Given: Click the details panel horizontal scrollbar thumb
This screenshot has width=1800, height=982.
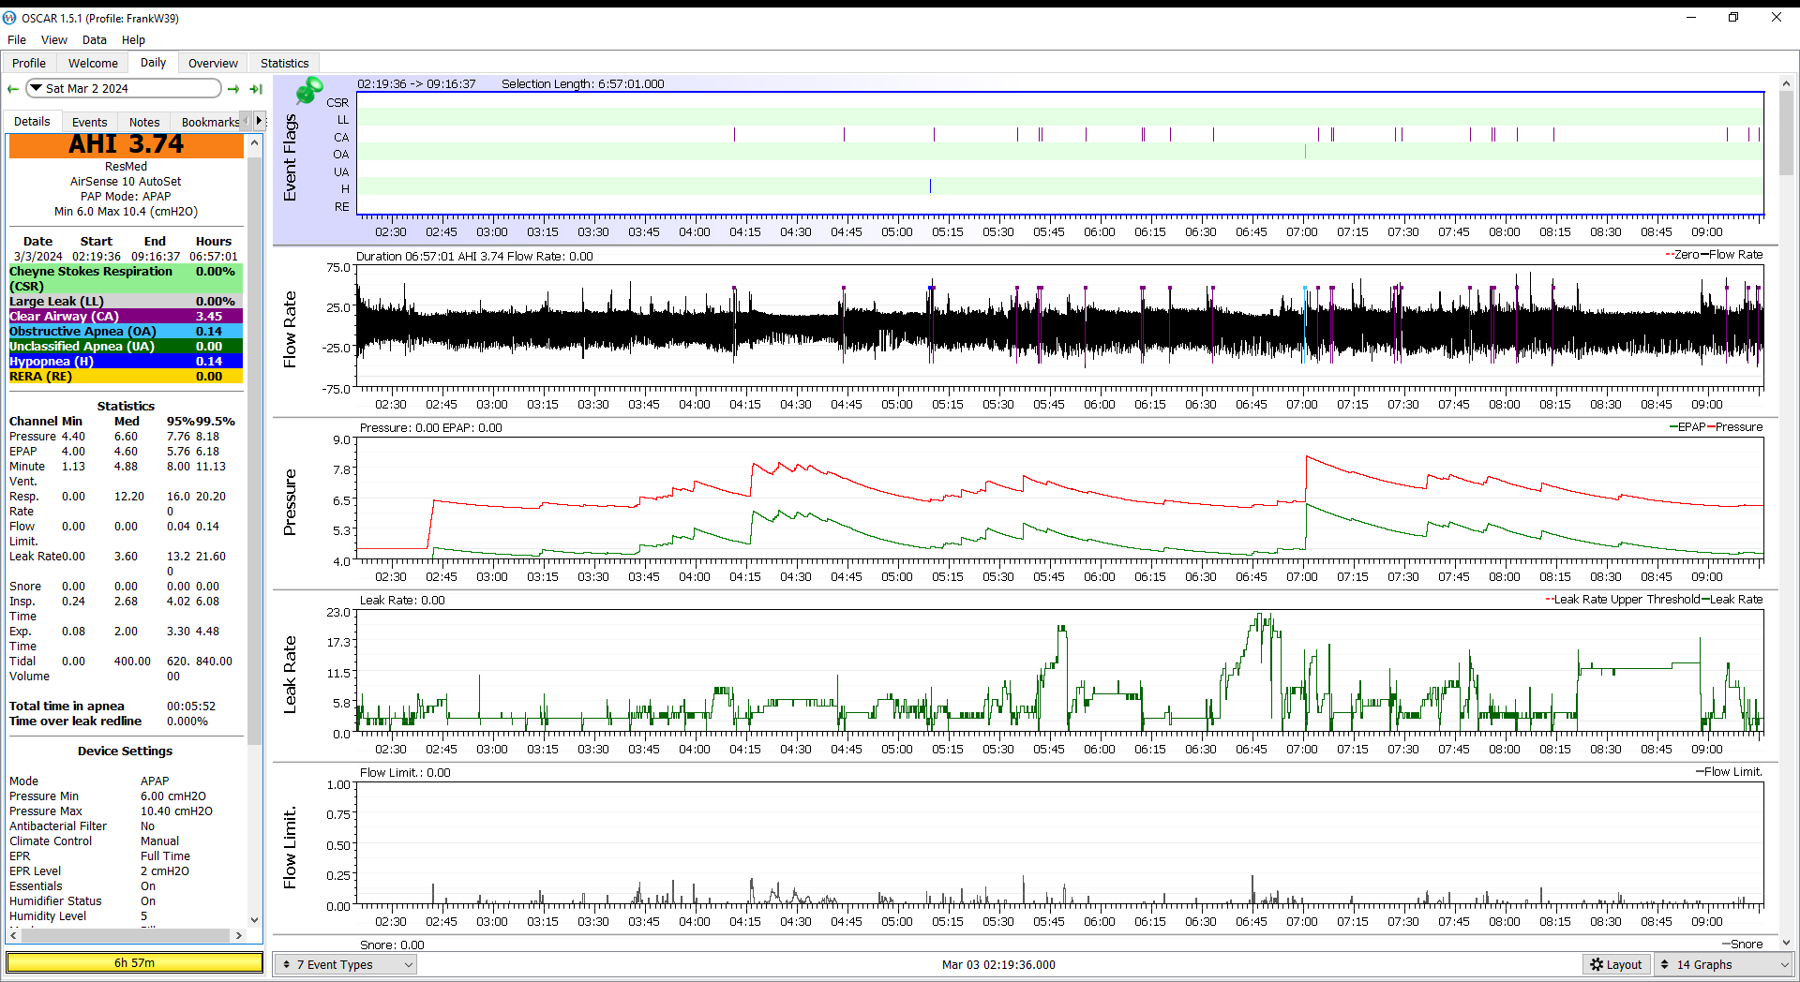Looking at the screenshot, I should [x=126, y=935].
